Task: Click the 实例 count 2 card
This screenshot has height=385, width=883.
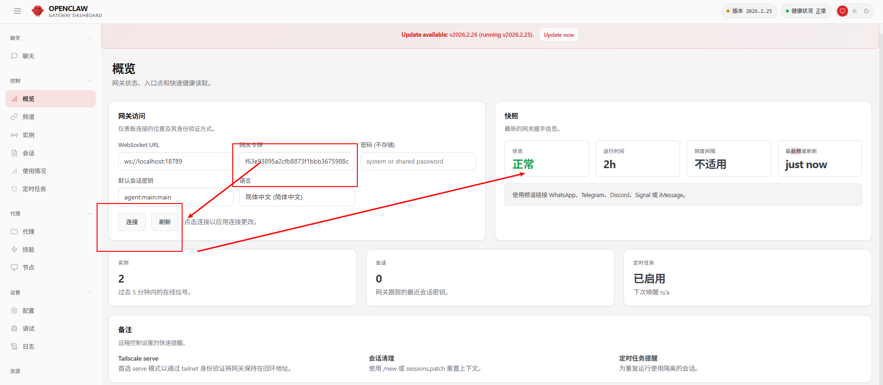Action: (x=233, y=278)
